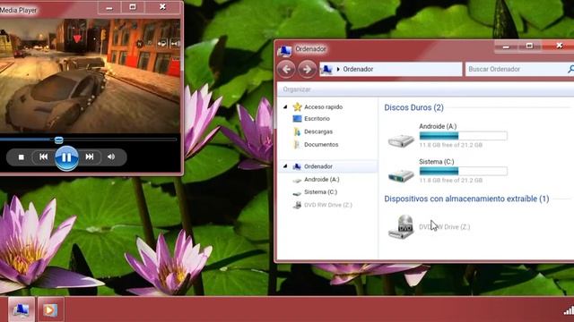Stop playback in Media Player
Viewport: 574px width, 322px height.
[22, 157]
